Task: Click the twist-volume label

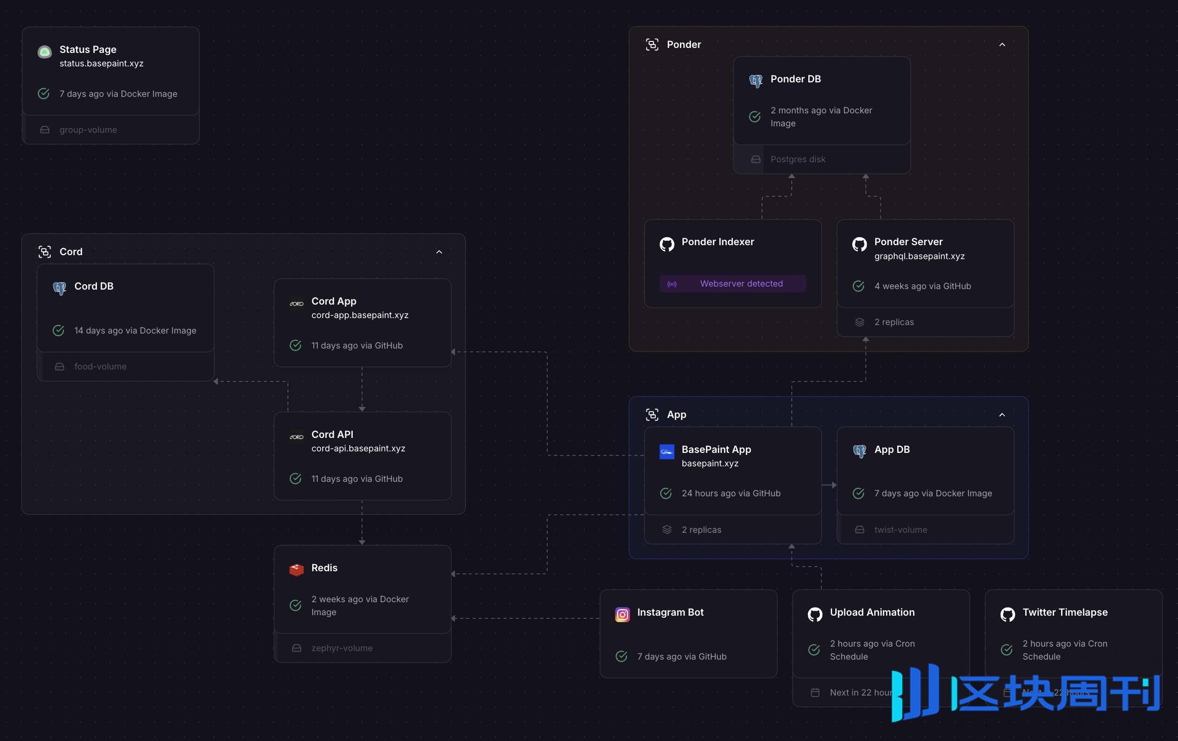Action: [x=901, y=530]
